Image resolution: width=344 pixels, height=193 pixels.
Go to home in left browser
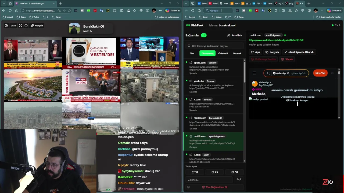coord(17,10)
